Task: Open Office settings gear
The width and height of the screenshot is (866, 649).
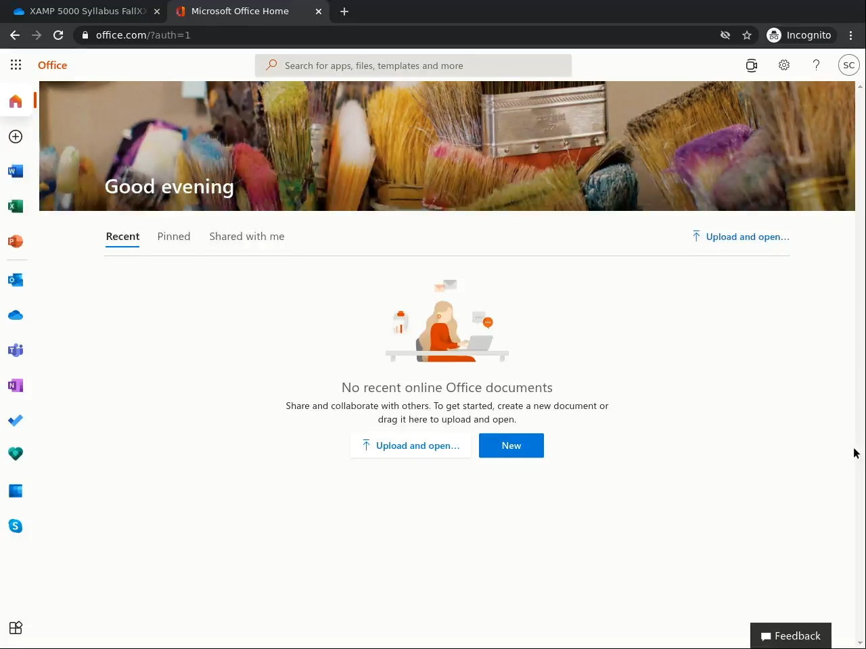Action: coord(784,66)
